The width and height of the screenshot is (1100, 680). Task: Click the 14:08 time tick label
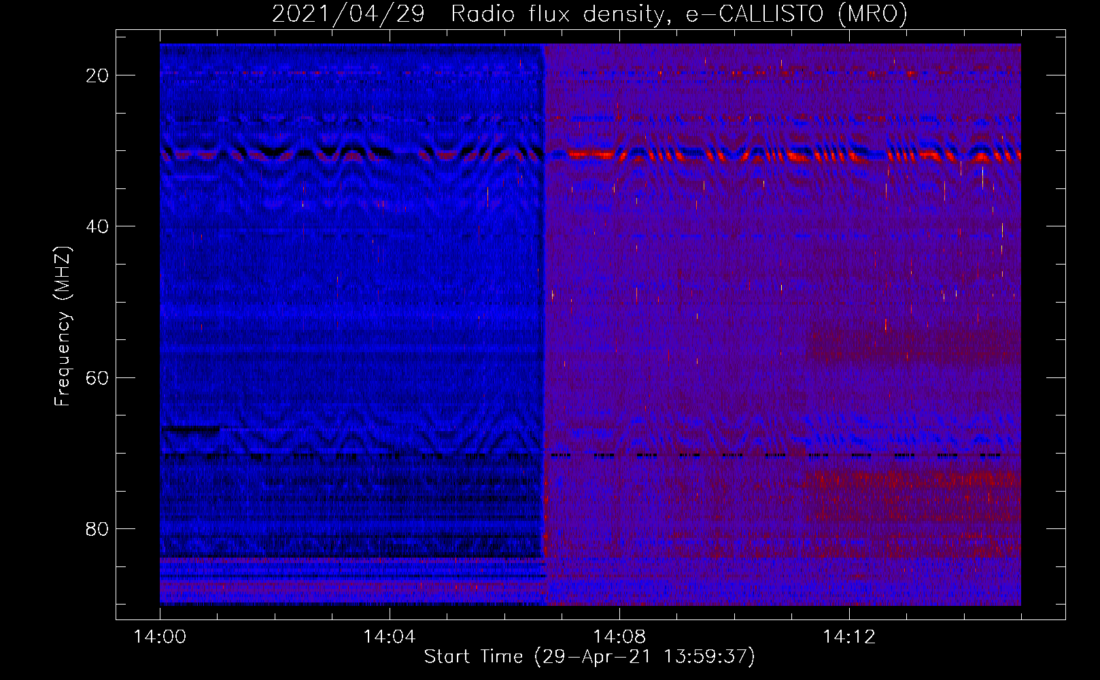tap(619, 637)
